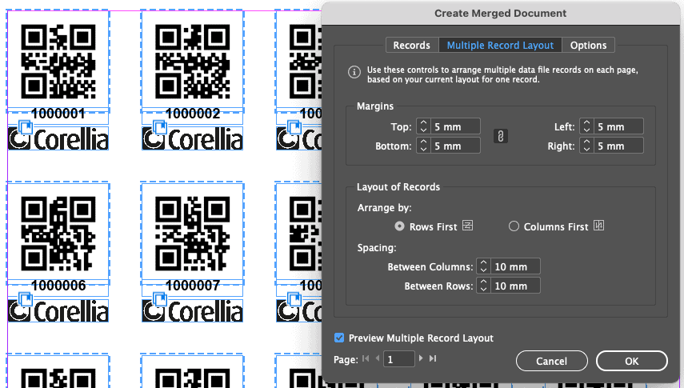684x388 pixels.
Task: Go to last page of preview
Action: pyautogui.click(x=432, y=358)
